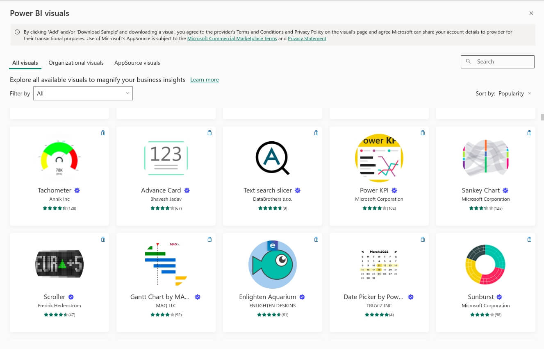
Task: Open the Sort by Popularity dropdown
Action: pos(515,93)
